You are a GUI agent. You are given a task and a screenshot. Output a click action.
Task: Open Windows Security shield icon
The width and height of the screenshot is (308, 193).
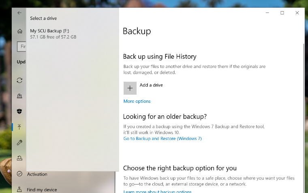pos(19,111)
